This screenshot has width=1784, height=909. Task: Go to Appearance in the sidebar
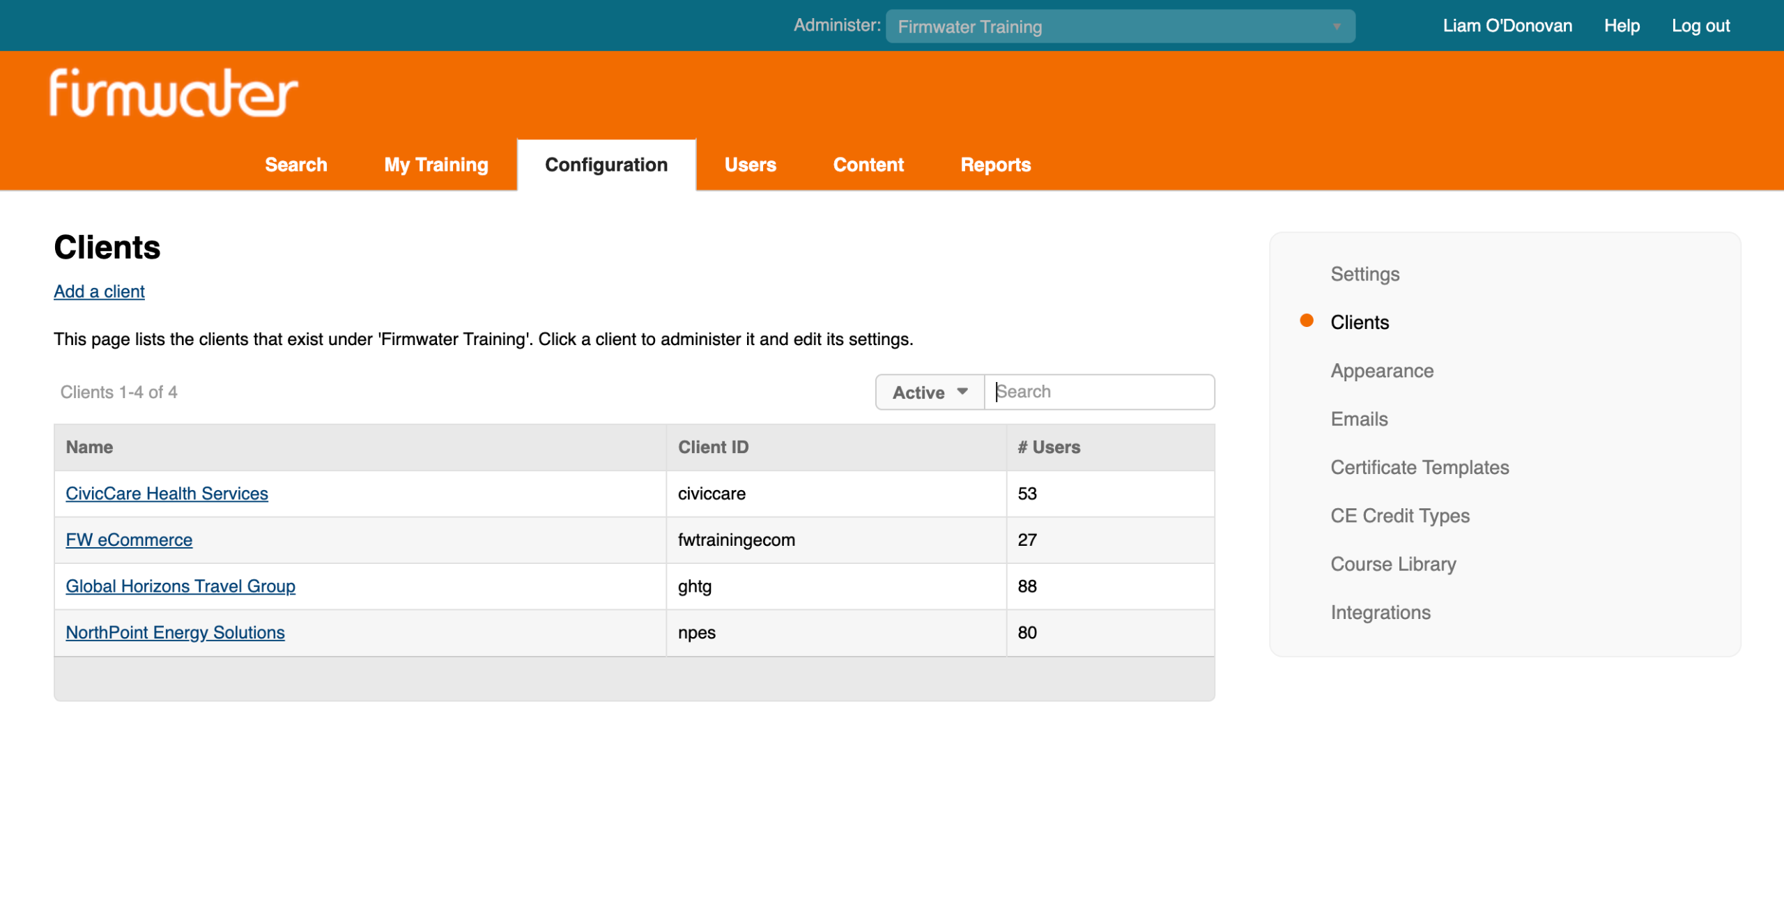[1381, 371]
